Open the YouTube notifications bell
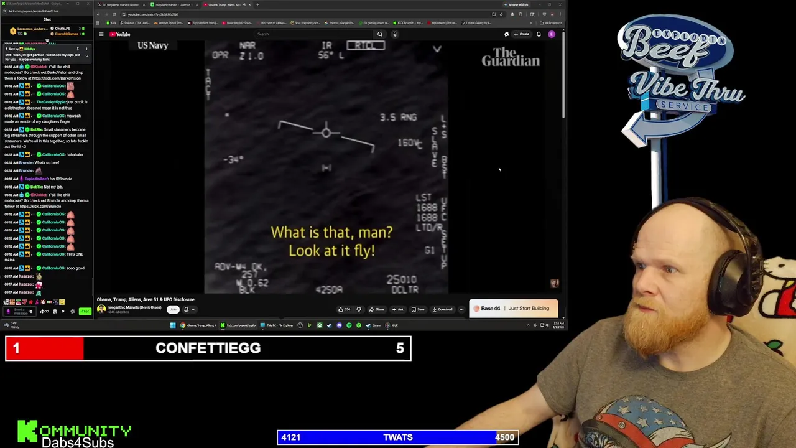Viewport: 796px width, 448px height. pos(539,34)
